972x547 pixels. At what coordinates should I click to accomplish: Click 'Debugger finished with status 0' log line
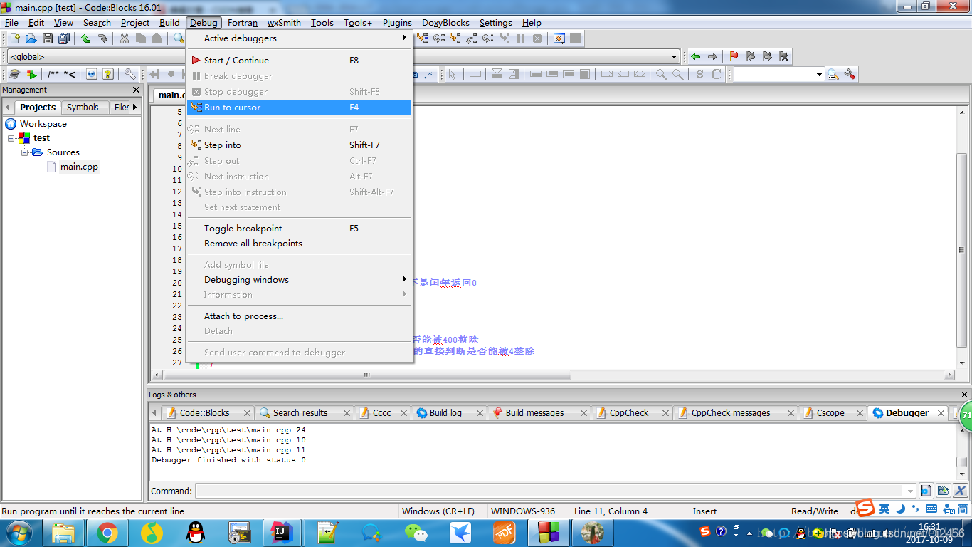pos(228,460)
